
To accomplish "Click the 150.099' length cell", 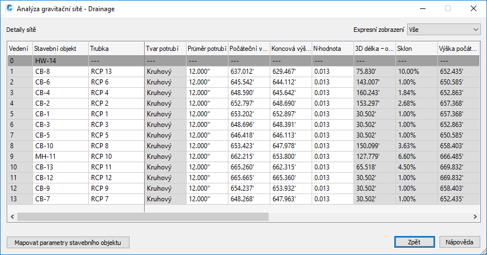I will pyautogui.click(x=375, y=146).
